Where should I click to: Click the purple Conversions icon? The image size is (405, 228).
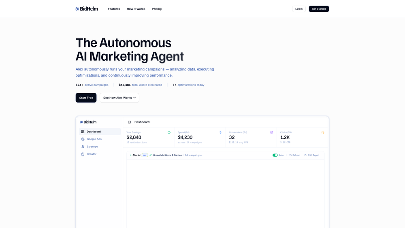(271, 132)
